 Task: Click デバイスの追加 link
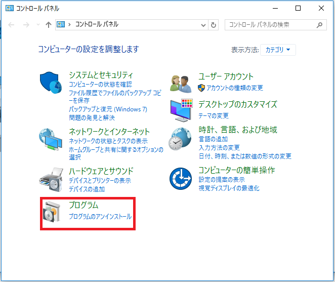tap(87, 189)
